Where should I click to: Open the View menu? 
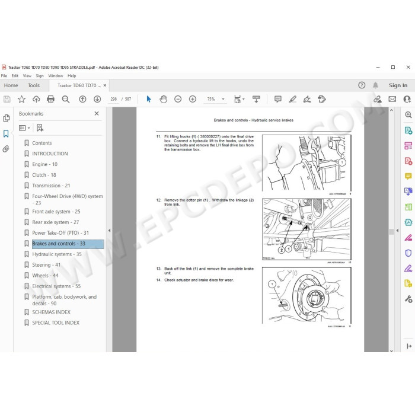(27, 76)
